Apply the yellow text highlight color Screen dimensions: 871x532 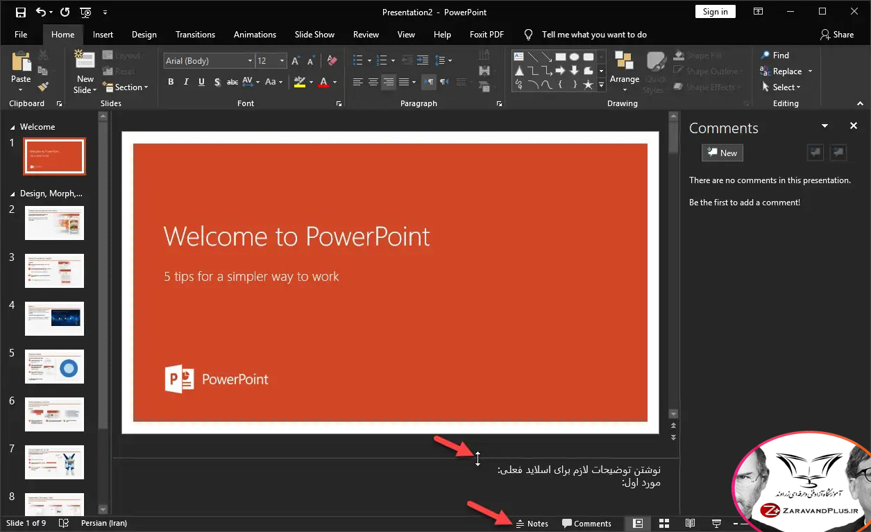pos(299,82)
